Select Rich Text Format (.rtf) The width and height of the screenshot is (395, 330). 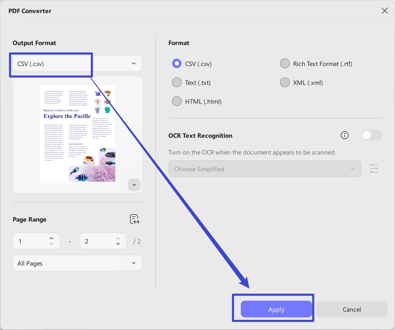[285, 64]
